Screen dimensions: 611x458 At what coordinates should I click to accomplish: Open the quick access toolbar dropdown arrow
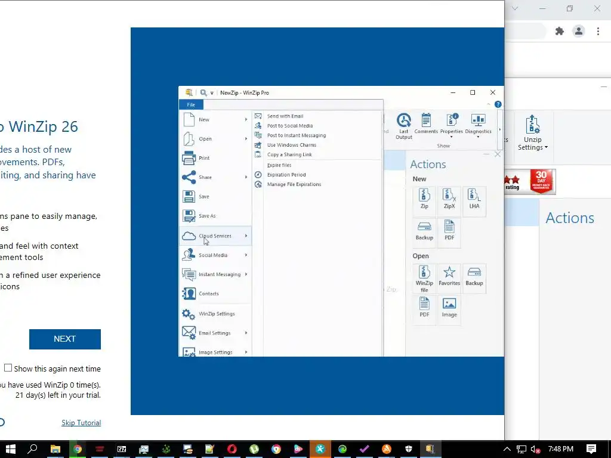click(x=212, y=93)
